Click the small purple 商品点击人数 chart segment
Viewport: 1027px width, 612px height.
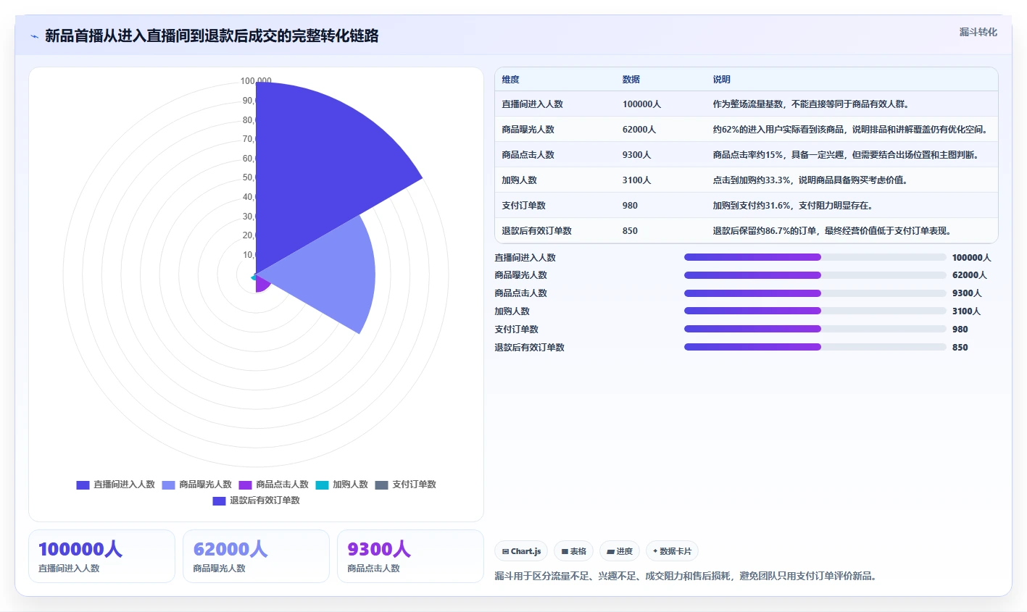pos(262,284)
